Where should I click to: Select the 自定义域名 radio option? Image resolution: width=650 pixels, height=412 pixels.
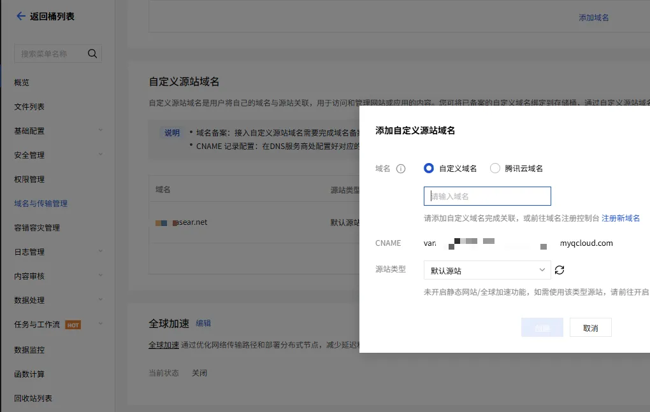point(429,169)
